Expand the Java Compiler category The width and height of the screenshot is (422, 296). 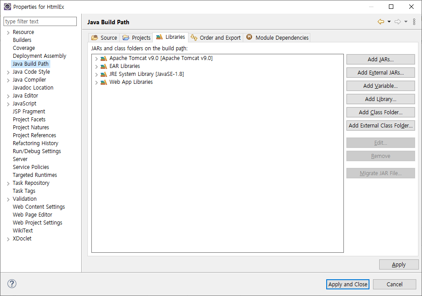(x=8, y=80)
